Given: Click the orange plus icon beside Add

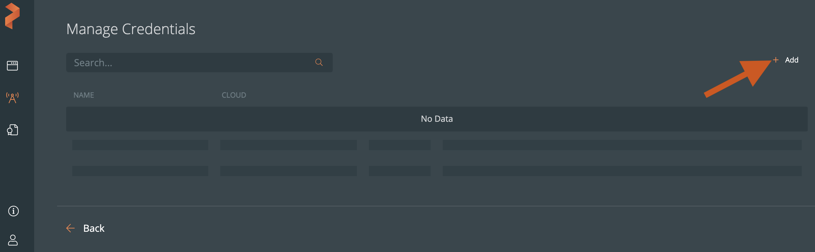Looking at the screenshot, I should click(775, 60).
